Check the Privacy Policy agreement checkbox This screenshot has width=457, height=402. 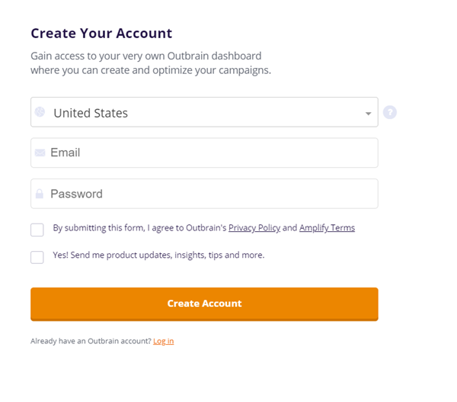[x=37, y=230]
